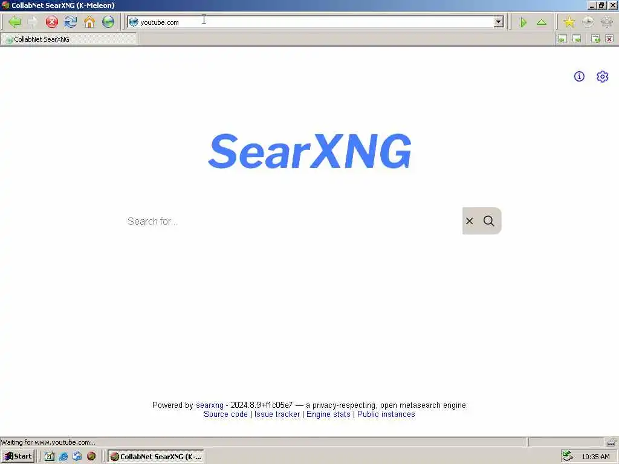Open preferences gear in K-Meleon toolbar
The image size is (619, 464).
[607, 22]
